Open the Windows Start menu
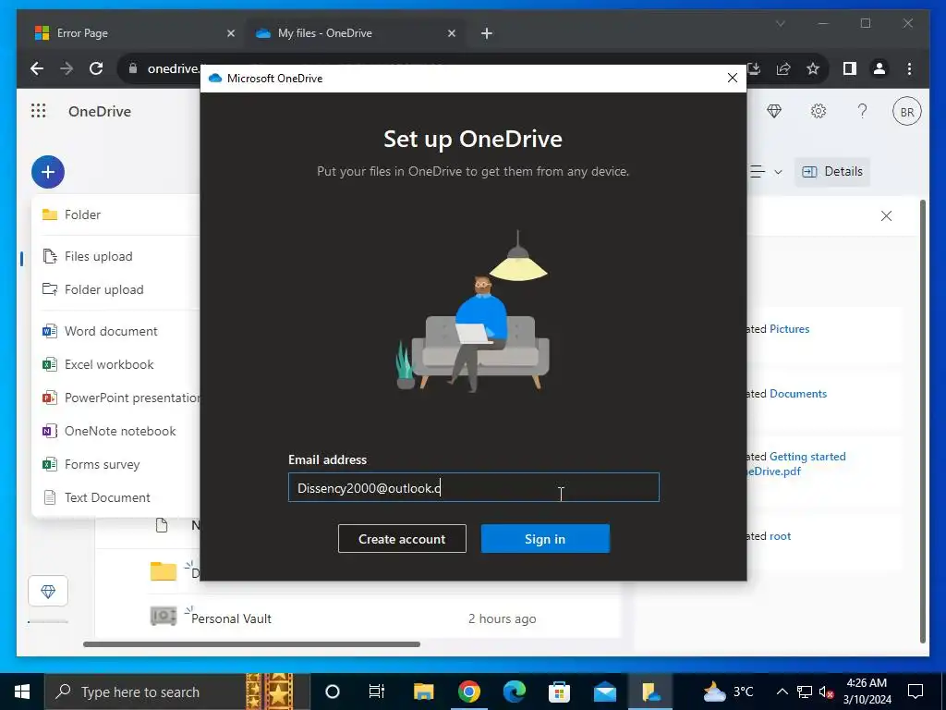Screen dimensions: 946x710 pos(22,692)
